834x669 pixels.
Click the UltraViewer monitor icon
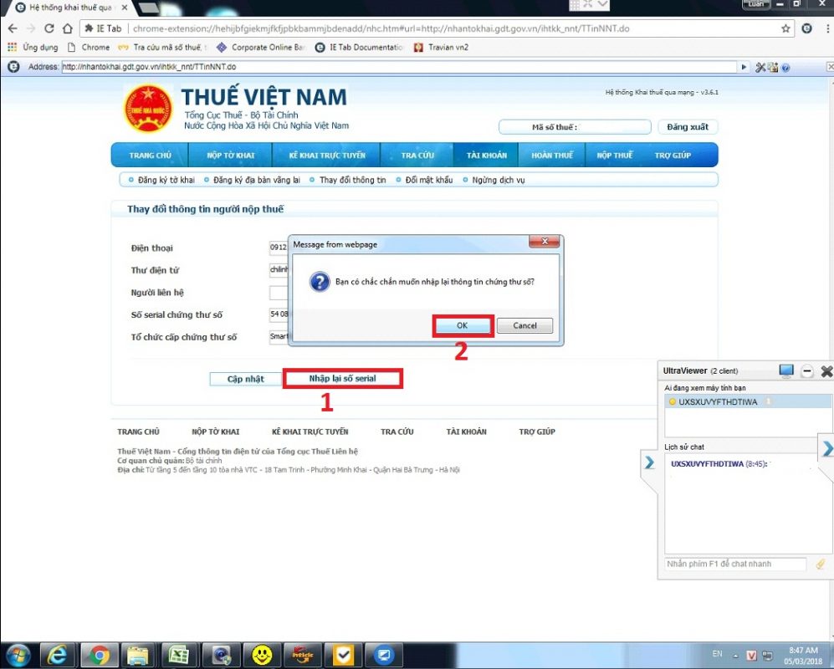[x=786, y=370]
